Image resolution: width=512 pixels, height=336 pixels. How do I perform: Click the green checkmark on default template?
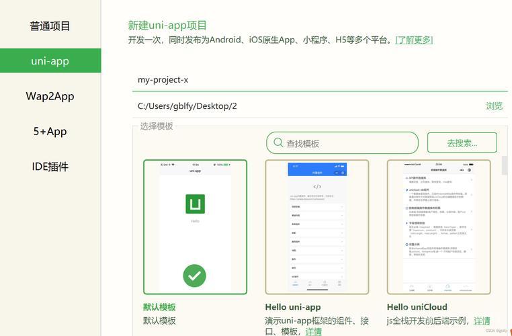[195, 276]
